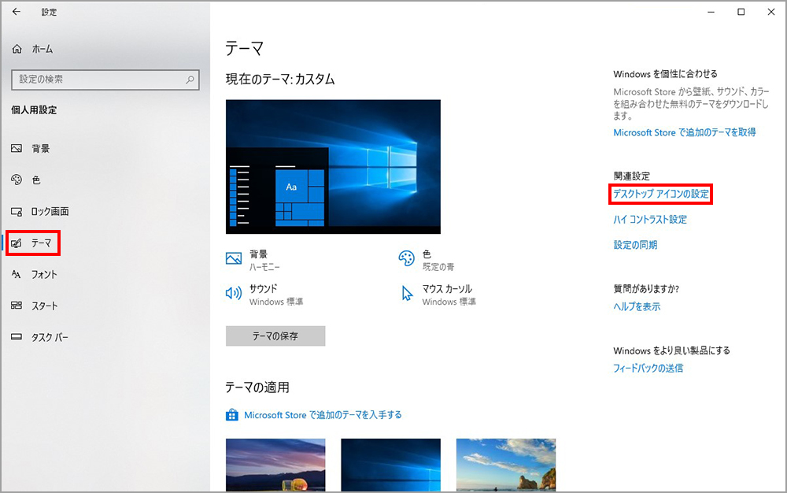Click the テーマ brush icon in sidebar
This screenshot has width=787, height=493.
(17, 243)
